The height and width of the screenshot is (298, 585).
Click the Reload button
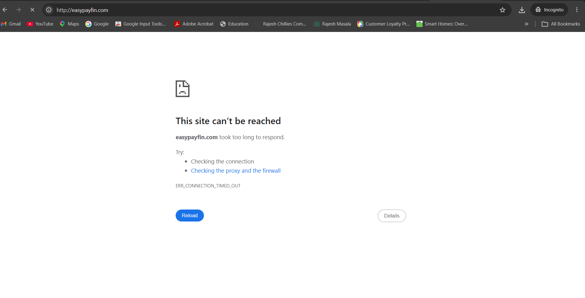pyautogui.click(x=190, y=215)
